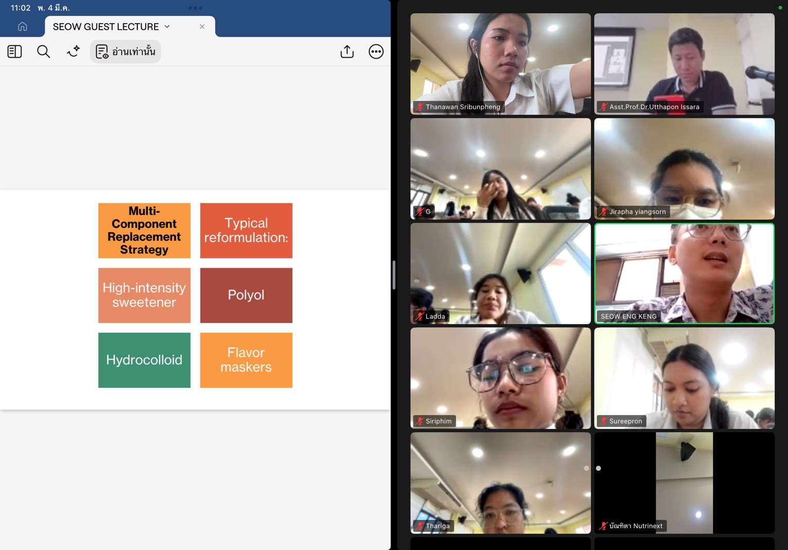The width and height of the screenshot is (788, 550).
Task: Close the SEOW GUEST LECTURE tab
Action: click(202, 27)
